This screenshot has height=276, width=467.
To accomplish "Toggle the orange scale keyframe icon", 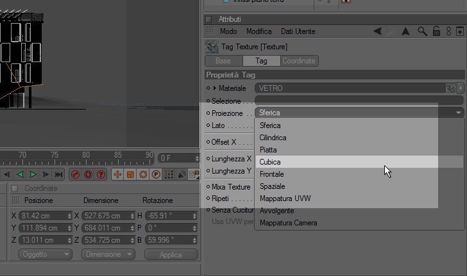I will point(130,175).
